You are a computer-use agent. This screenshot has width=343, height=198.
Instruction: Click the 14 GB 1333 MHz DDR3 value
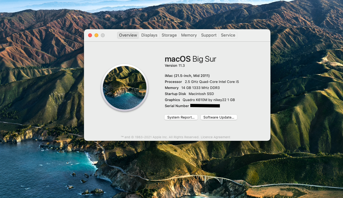click(x=200, y=88)
